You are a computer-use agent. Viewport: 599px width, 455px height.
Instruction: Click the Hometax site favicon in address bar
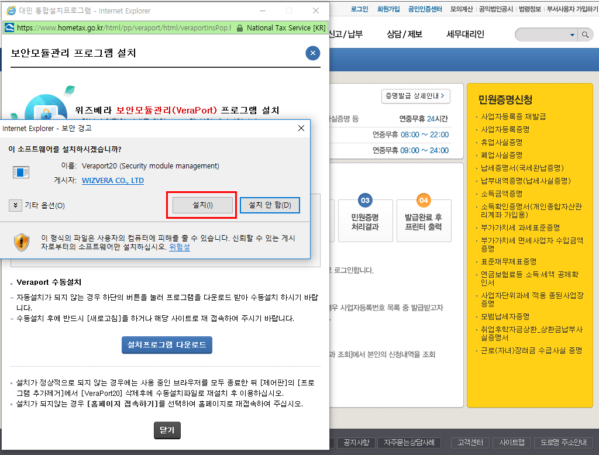9,28
